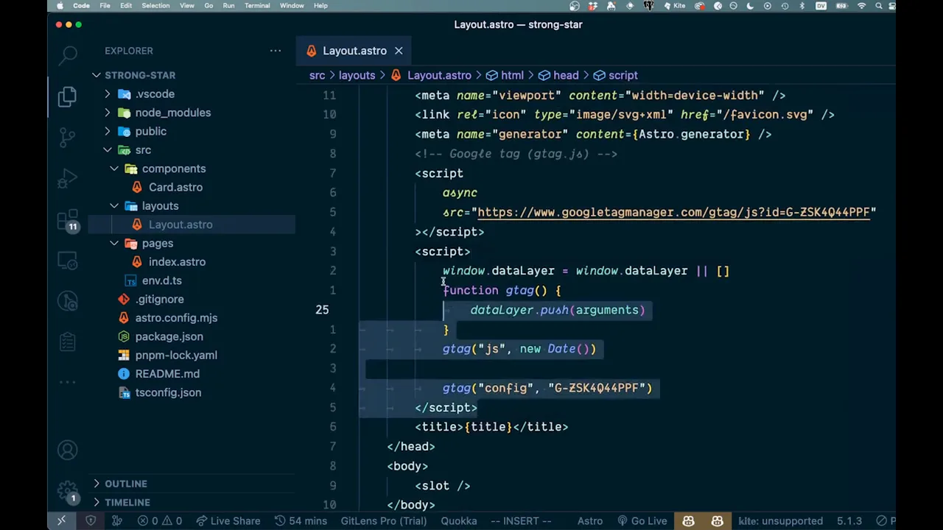Expand the .vscode folder

[x=155, y=94]
